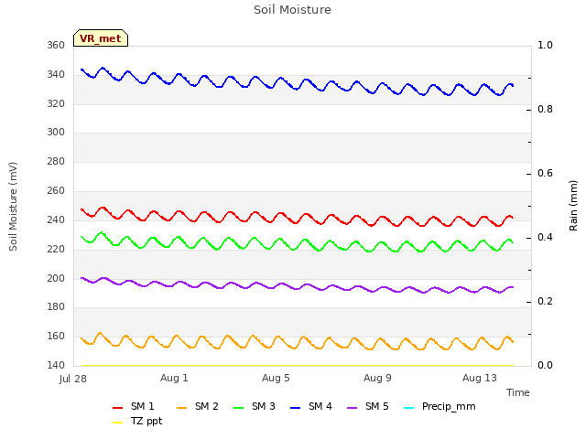Click the 300 y-axis tick label
586x439 pixels.
point(56,132)
